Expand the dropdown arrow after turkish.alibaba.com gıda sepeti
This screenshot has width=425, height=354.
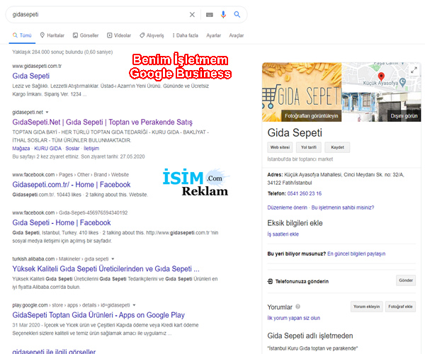click(x=113, y=259)
